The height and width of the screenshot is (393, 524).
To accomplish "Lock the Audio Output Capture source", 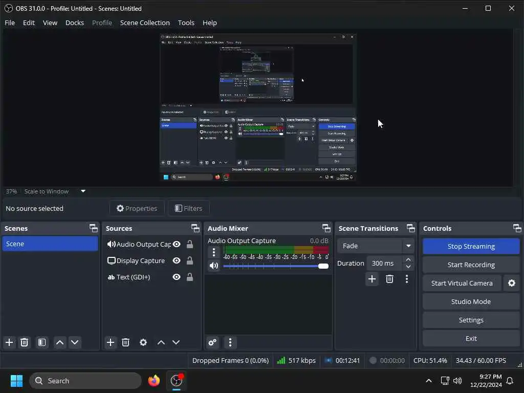I will click(190, 244).
